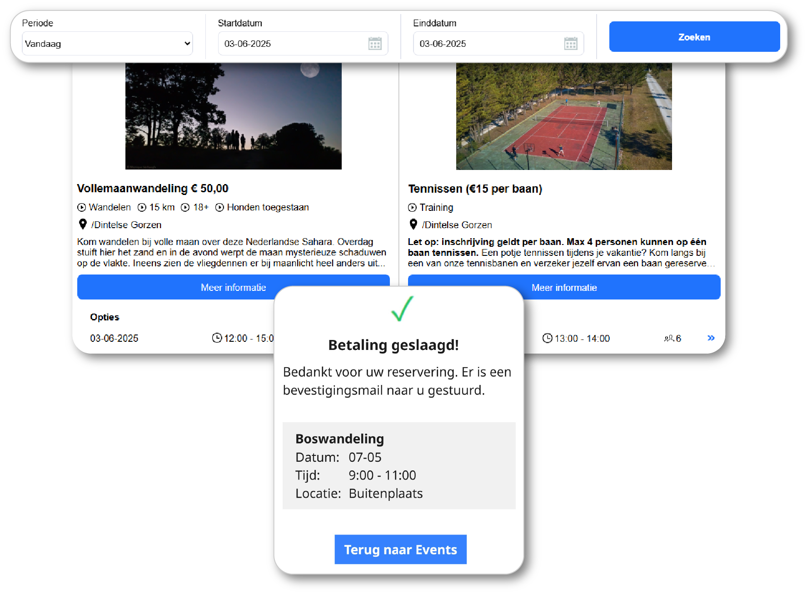Click the Opties heading under Vollemaanwandeling
This screenshot has width=807, height=594.
click(105, 317)
